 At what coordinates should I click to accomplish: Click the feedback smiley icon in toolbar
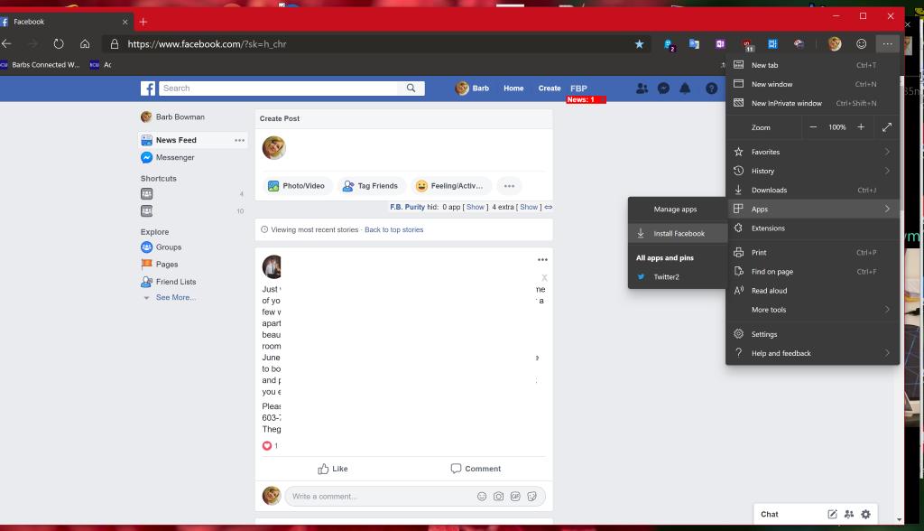[x=862, y=43]
